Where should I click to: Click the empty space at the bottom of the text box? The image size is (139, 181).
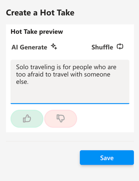pos(70,95)
